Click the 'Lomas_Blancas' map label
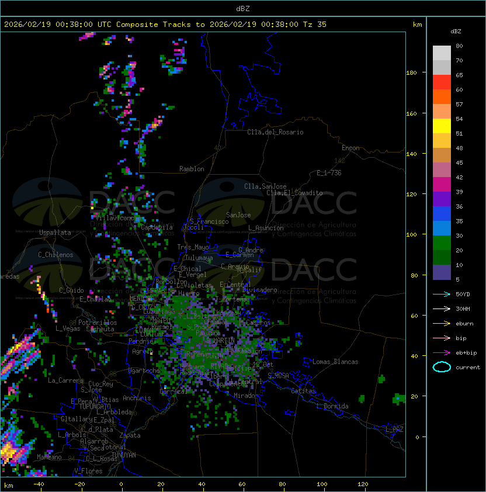This screenshot has width=486, height=492. click(335, 362)
